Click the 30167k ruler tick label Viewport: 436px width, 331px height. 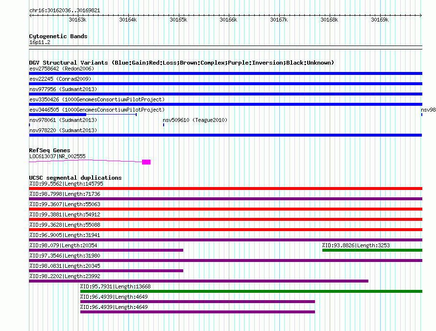(279, 20)
